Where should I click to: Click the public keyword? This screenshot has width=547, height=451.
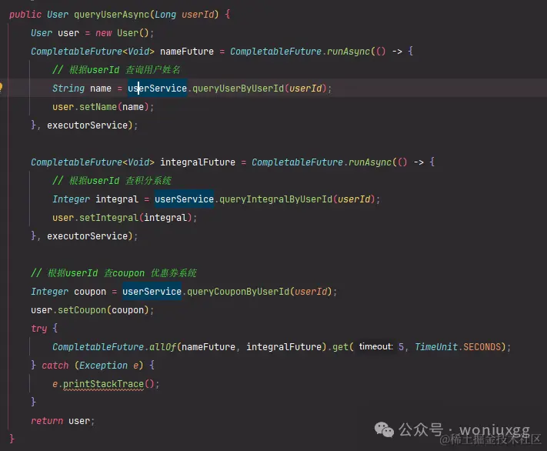(25, 15)
